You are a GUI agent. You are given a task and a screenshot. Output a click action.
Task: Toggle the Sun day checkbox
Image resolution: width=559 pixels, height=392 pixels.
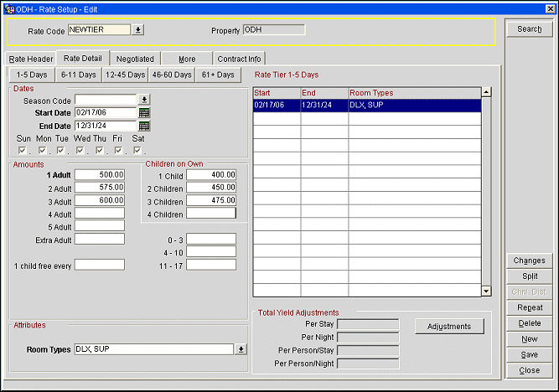(23, 151)
